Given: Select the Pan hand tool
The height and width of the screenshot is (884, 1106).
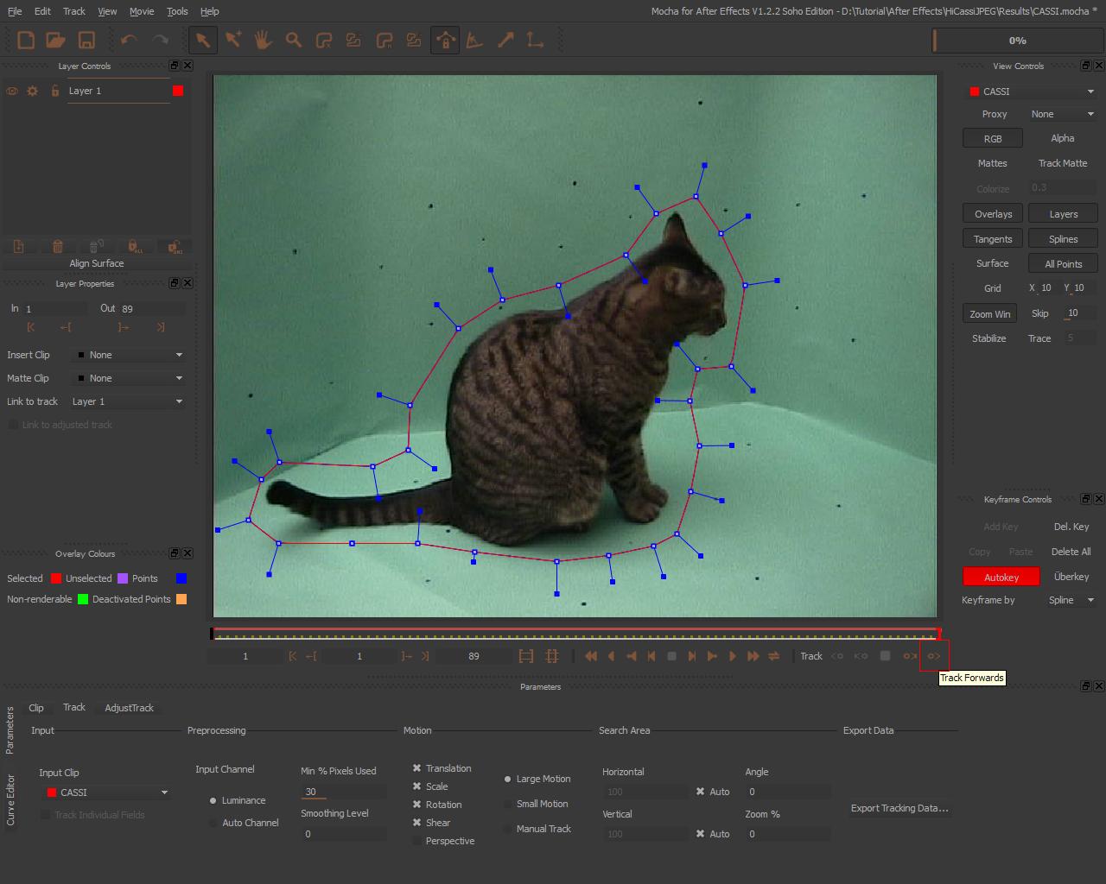Looking at the screenshot, I should 264,40.
